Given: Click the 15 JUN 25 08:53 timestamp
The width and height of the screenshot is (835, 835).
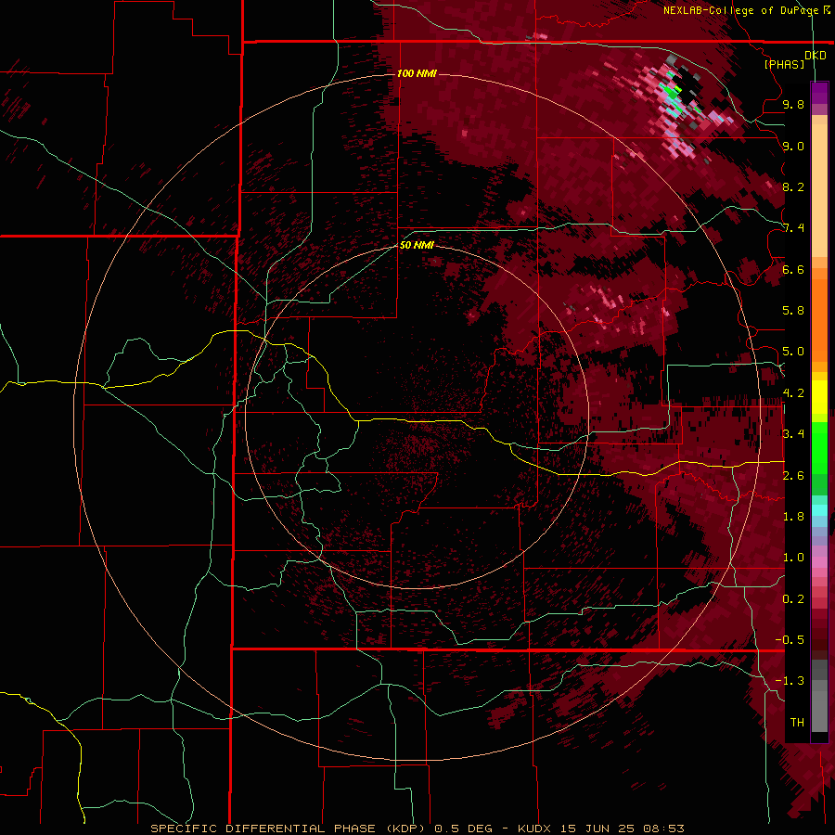Looking at the screenshot, I should 622,829.
